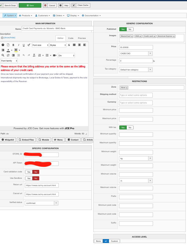Undo the last edit in editor

pyautogui.click(x=24, y=55)
